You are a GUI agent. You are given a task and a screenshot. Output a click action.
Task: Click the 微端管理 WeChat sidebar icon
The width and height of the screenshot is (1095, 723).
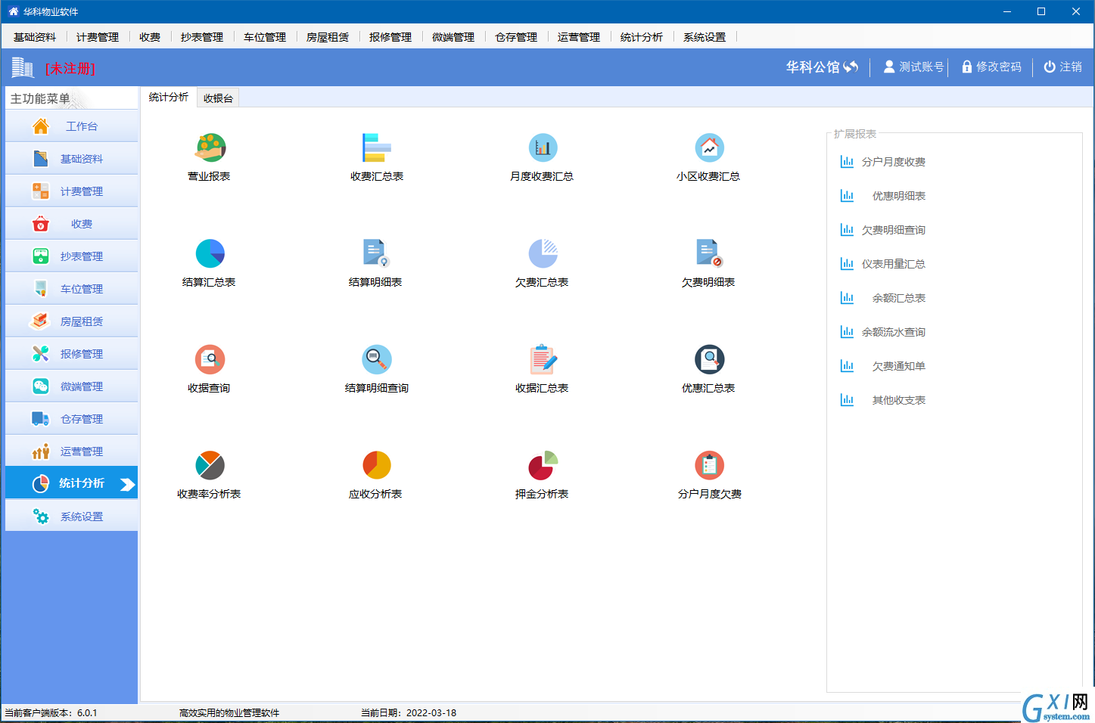41,386
